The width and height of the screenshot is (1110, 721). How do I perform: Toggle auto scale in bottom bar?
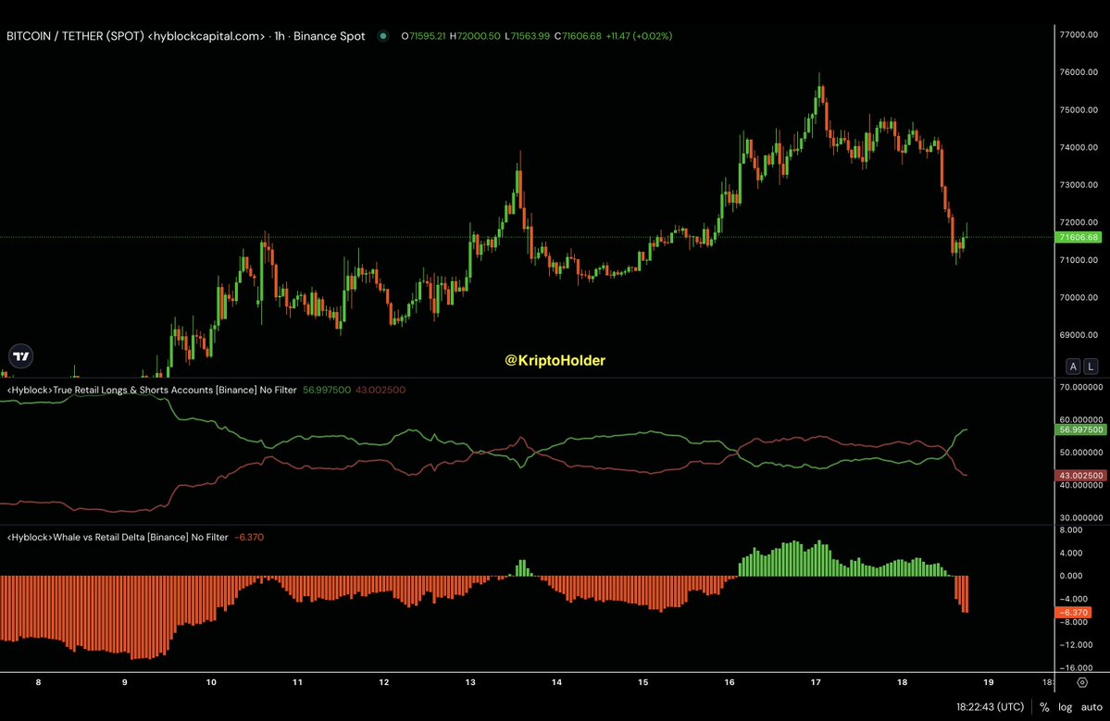[1091, 707]
